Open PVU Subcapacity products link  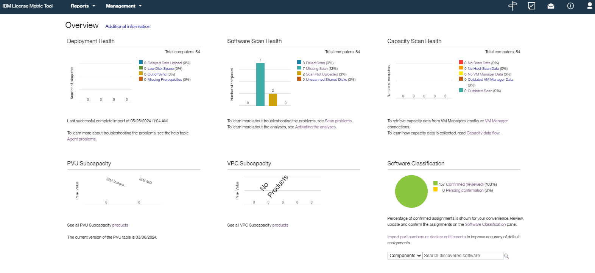120,225
